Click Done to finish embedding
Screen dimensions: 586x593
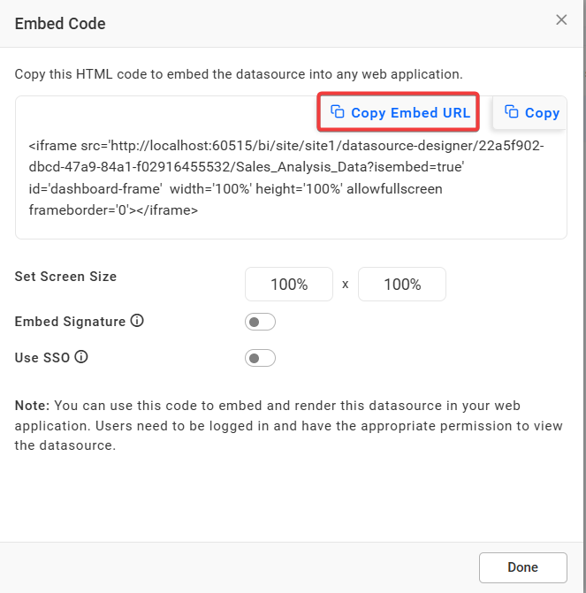523,567
